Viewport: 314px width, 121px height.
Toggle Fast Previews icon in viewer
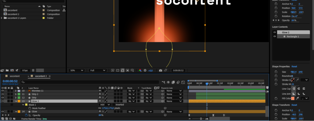(113, 70)
